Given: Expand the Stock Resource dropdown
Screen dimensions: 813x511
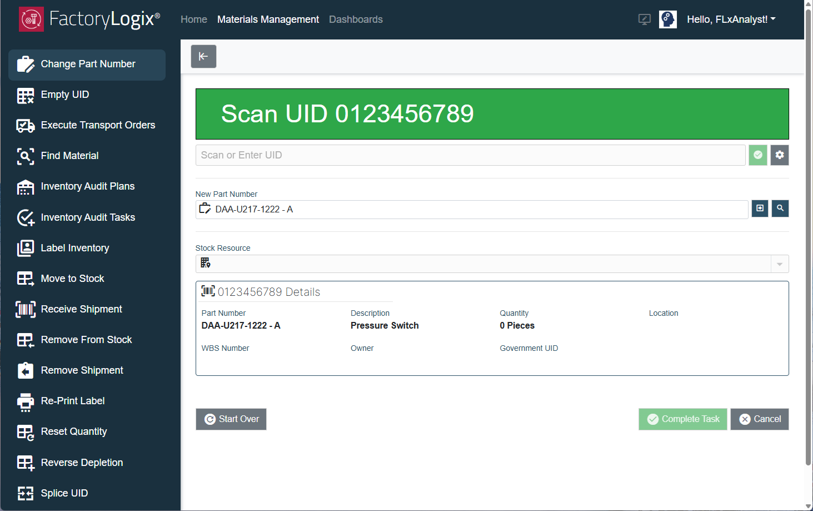Looking at the screenshot, I should [779, 264].
